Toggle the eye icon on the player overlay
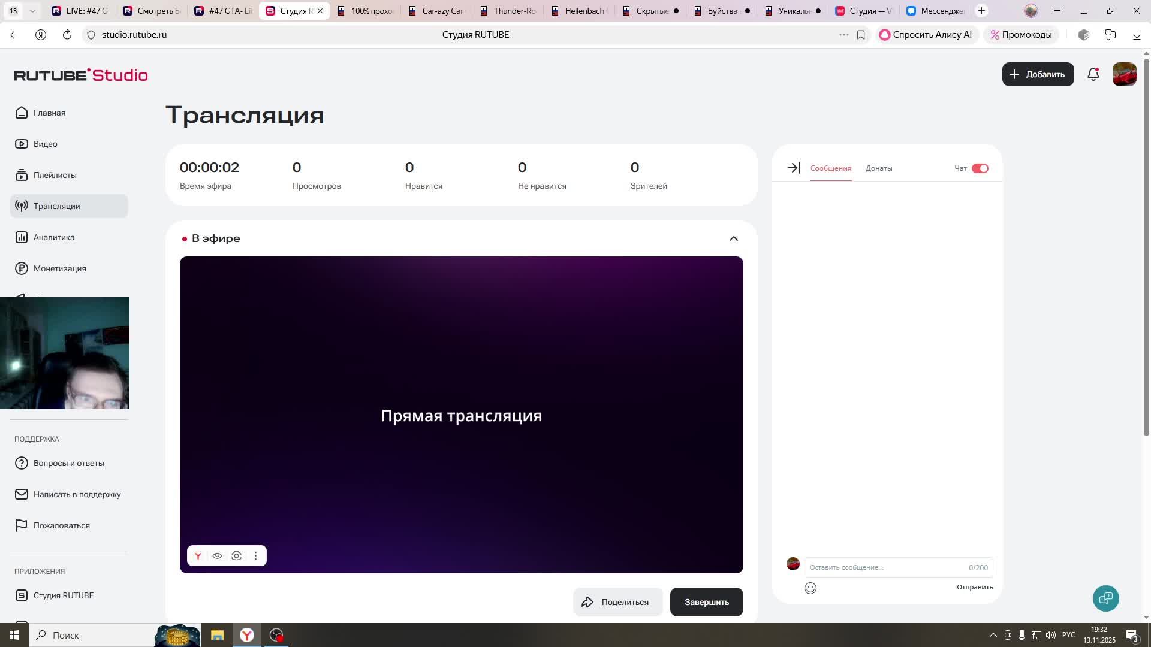Viewport: 1151px width, 647px height. (217, 556)
